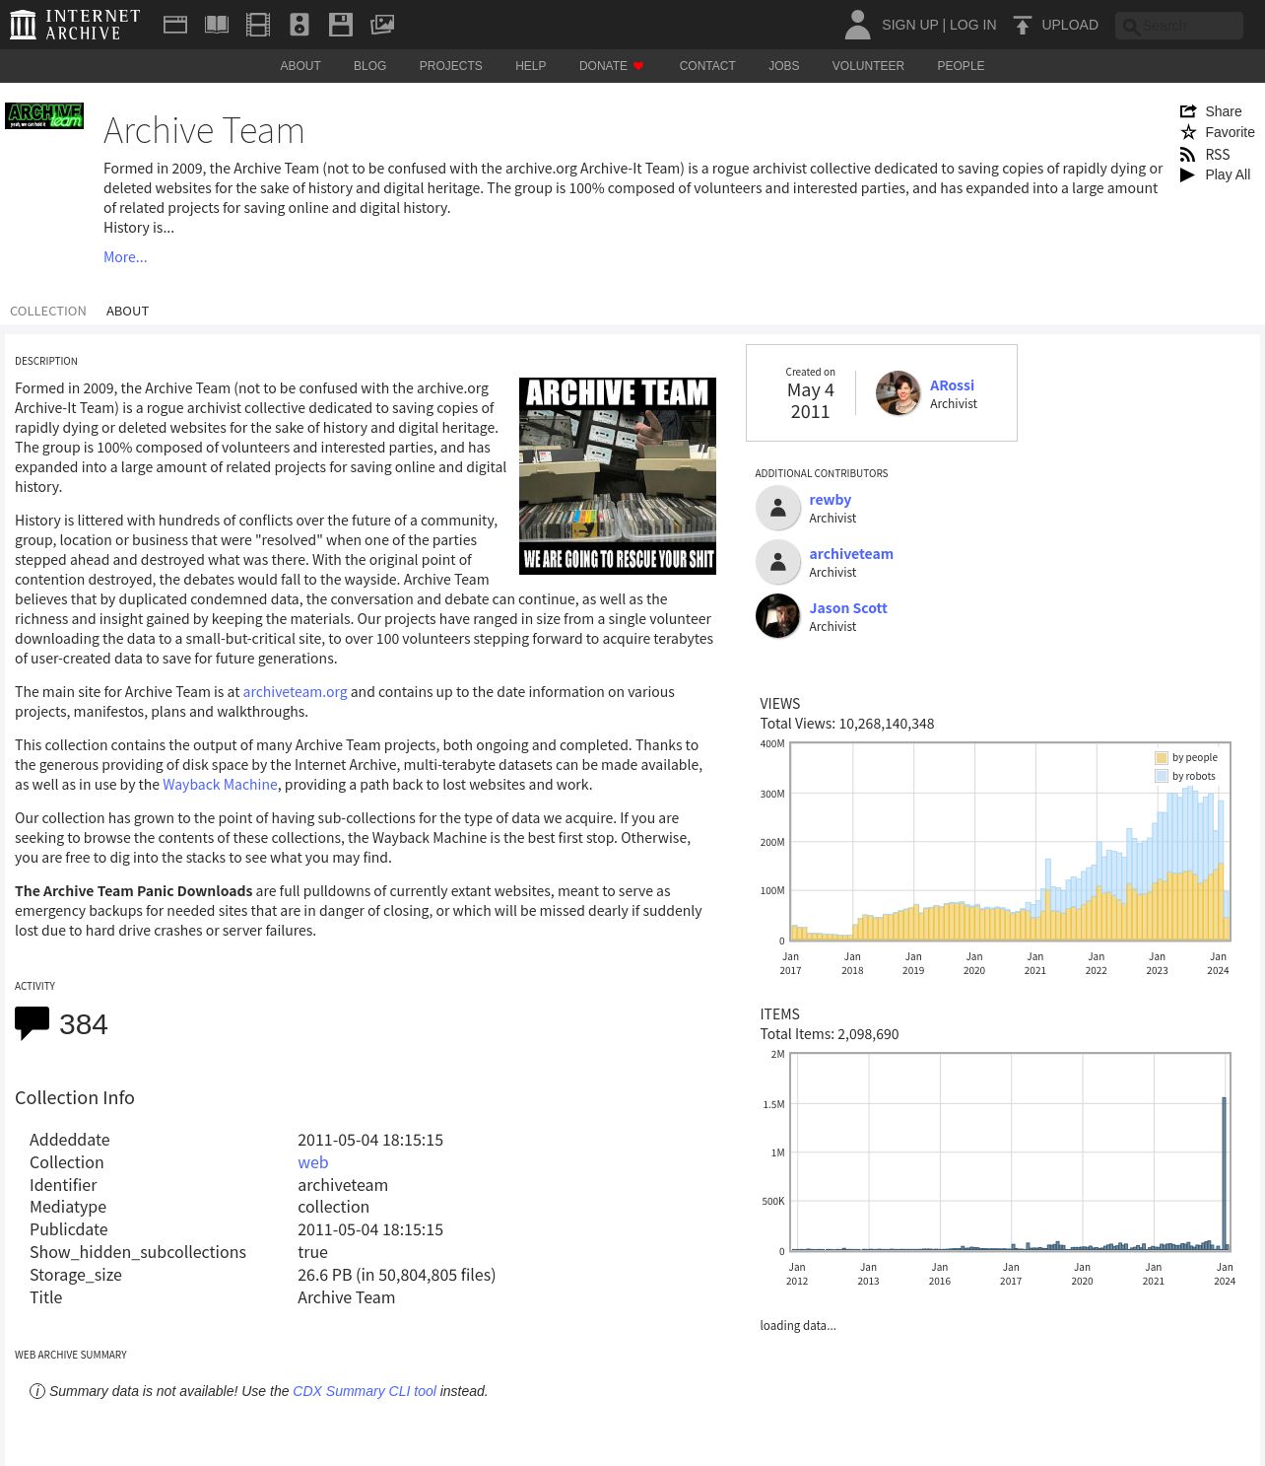The width and height of the screenshot is (1265, 1466).
Task: Open the Internet Archive home logo
Action: (75, 25)
